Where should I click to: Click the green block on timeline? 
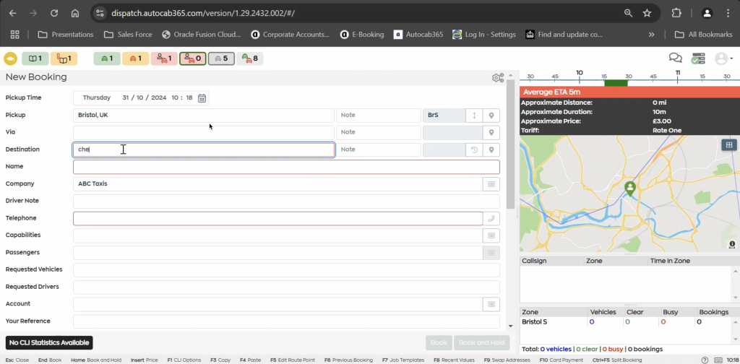616,82
